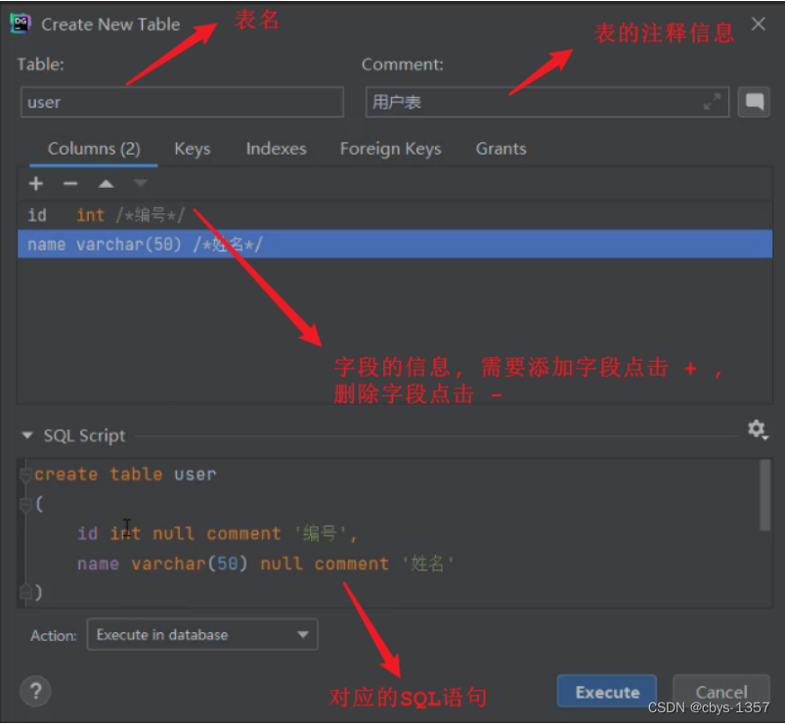The width and height of the screenshot is (785, 725).
Task: Open SQL Script settings gear
Action: point(758,430)
